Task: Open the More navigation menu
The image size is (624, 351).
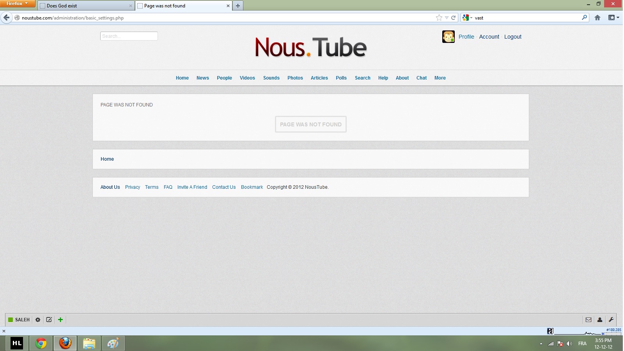Action: pos(440,78)
